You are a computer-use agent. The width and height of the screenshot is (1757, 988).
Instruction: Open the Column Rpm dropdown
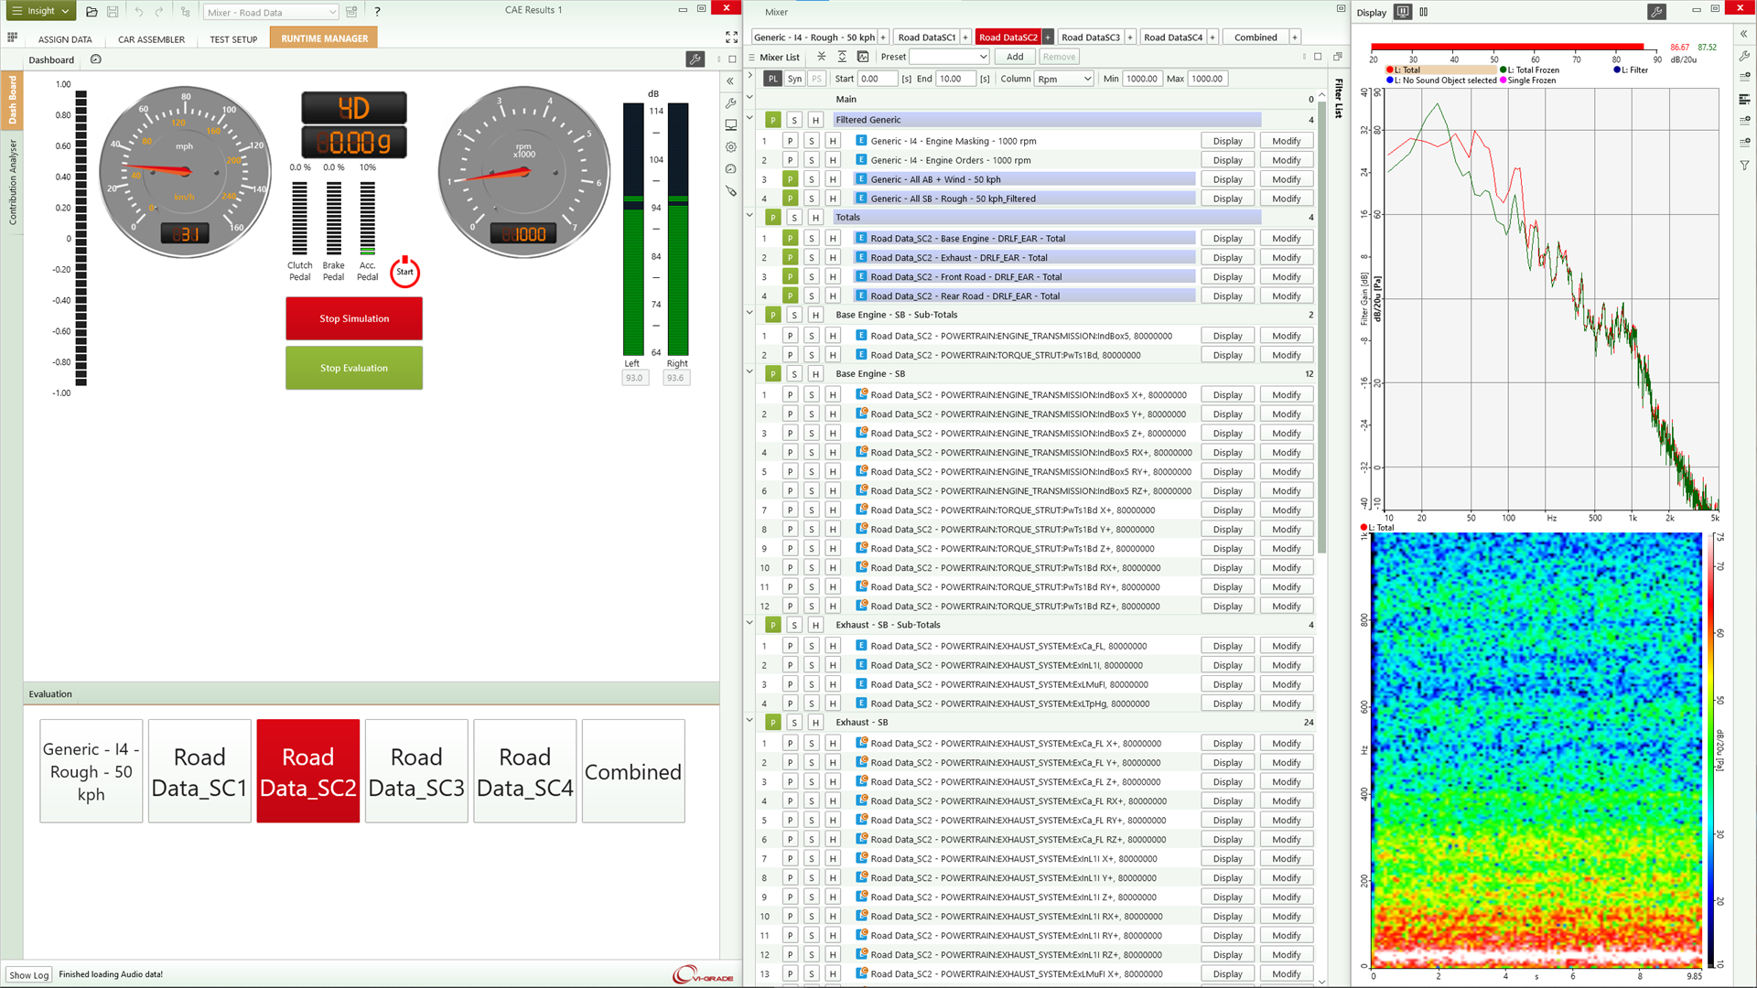coord(1064,79)
